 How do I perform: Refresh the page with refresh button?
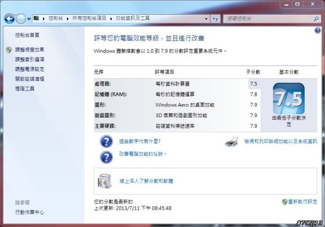click(215, 19)
